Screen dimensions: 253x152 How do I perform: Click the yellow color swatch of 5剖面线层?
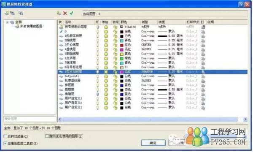(x=122, y=54)
